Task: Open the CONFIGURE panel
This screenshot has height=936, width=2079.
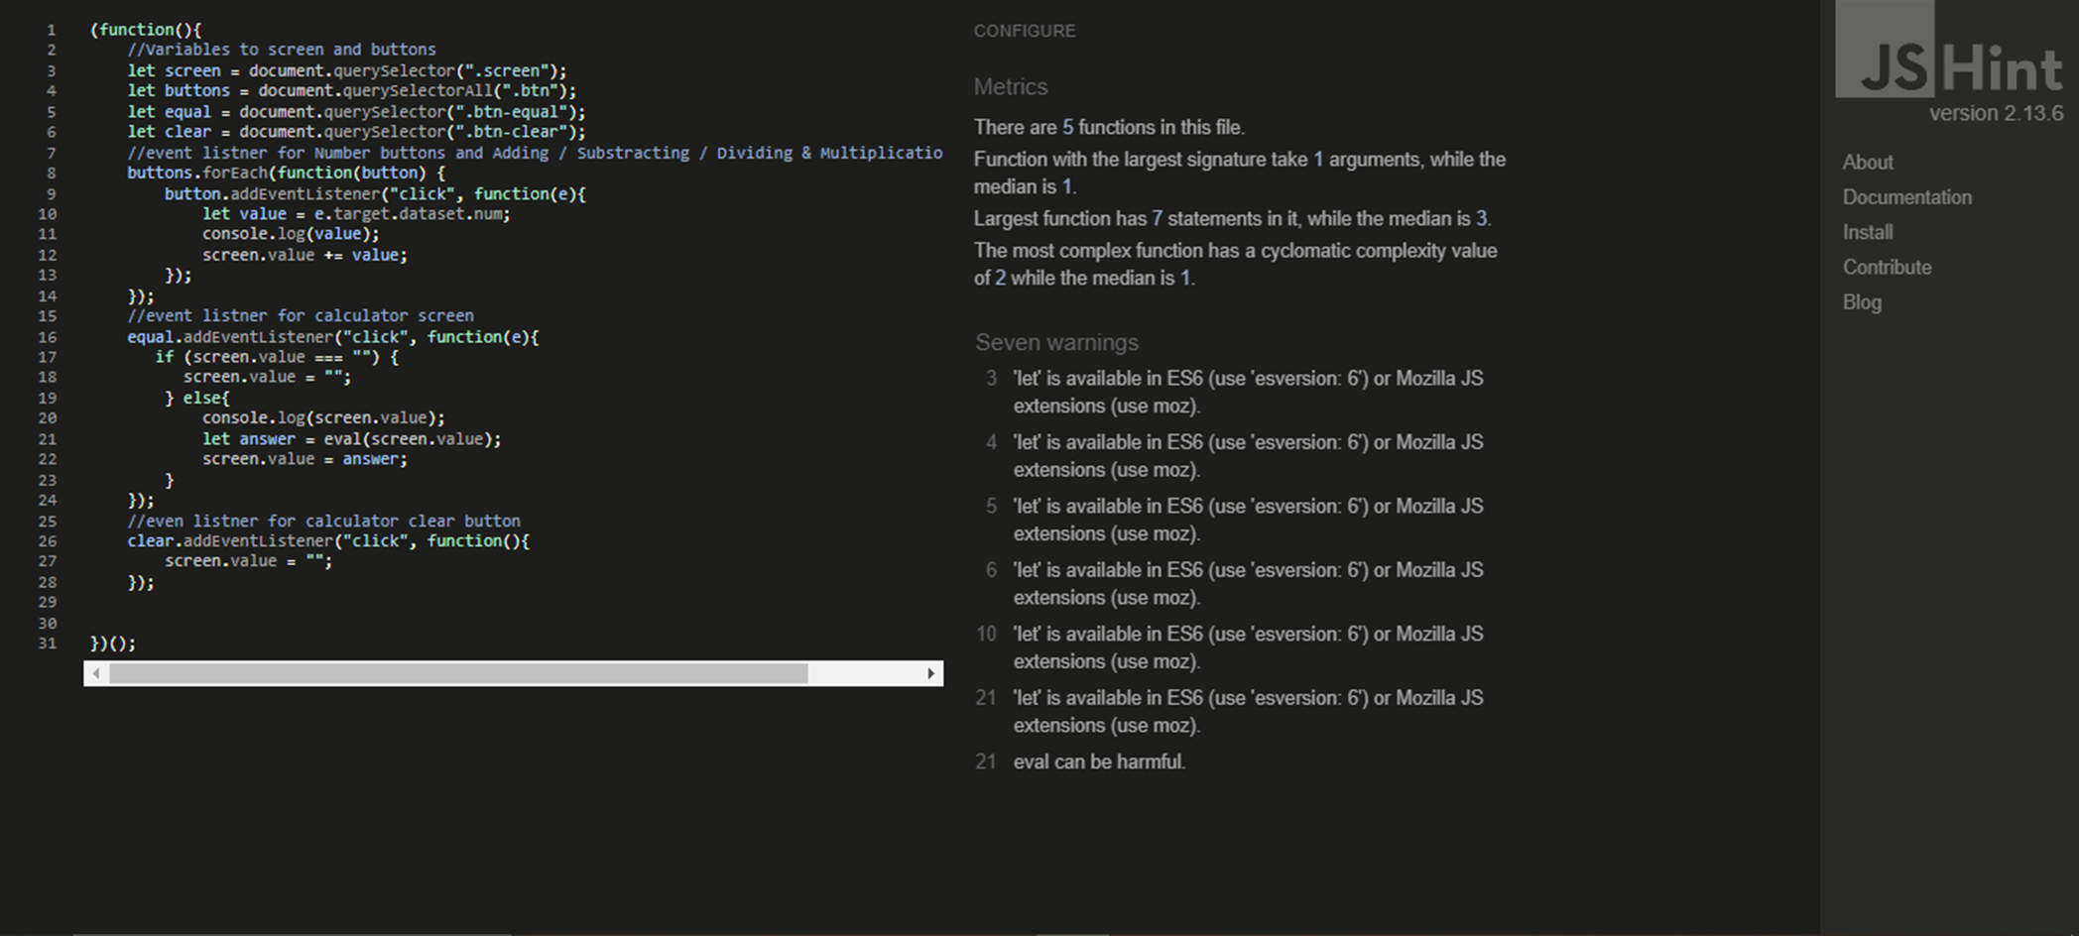Action: 1025,31
